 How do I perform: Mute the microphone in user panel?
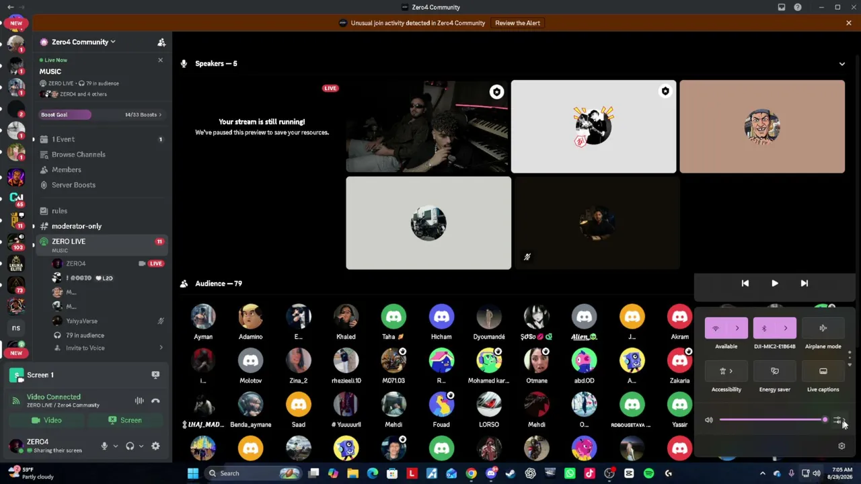pos(104,446)
